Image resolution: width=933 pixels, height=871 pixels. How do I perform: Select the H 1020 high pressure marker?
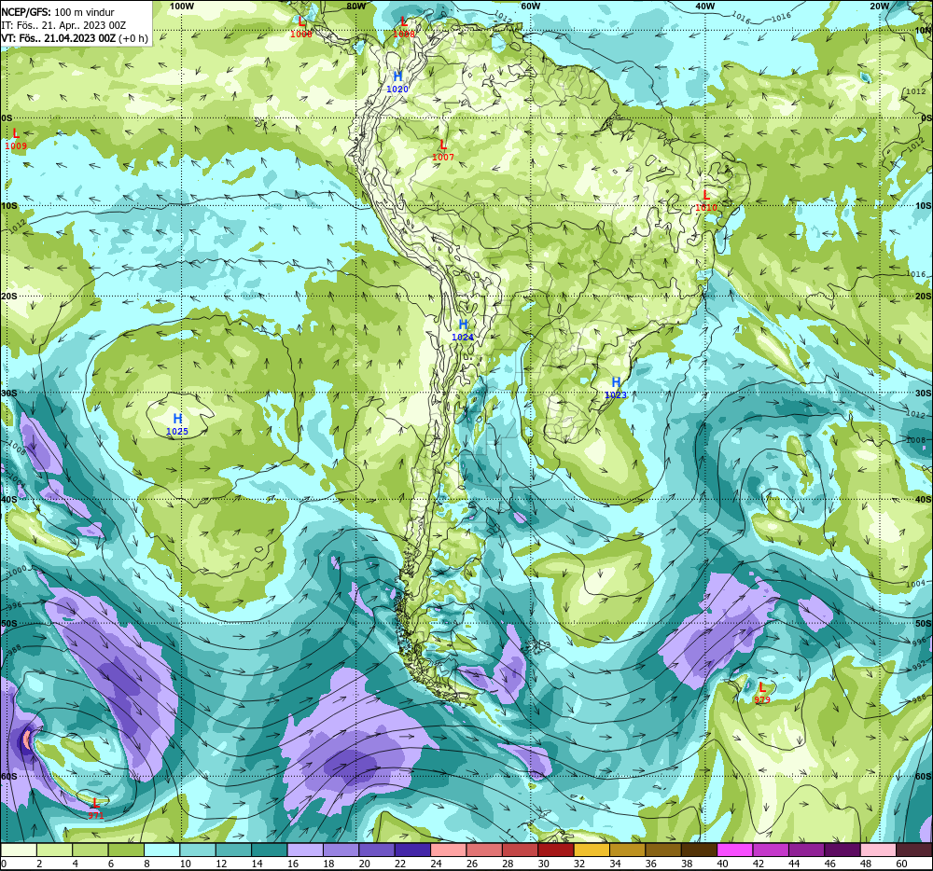[397, 82]
